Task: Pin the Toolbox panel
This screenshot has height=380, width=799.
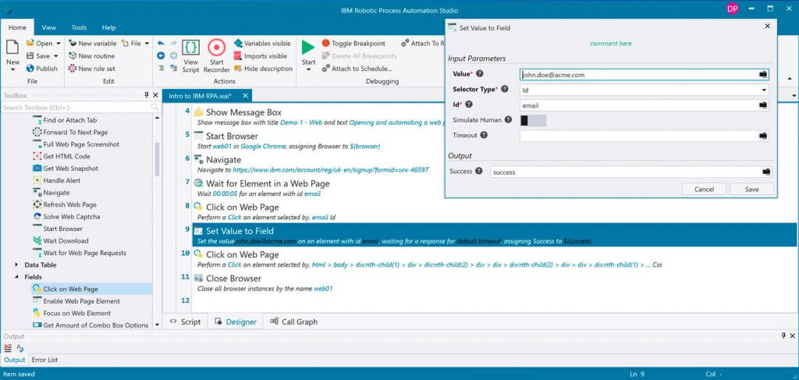Action: (147, 95)
